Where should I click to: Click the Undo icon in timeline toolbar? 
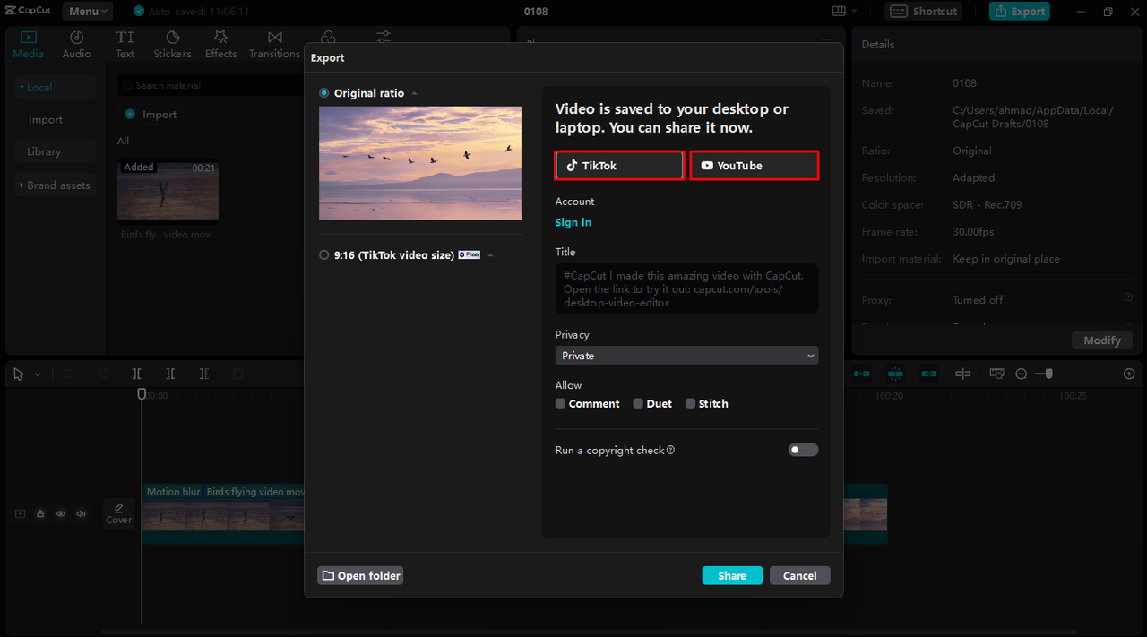tap(69, 374)
